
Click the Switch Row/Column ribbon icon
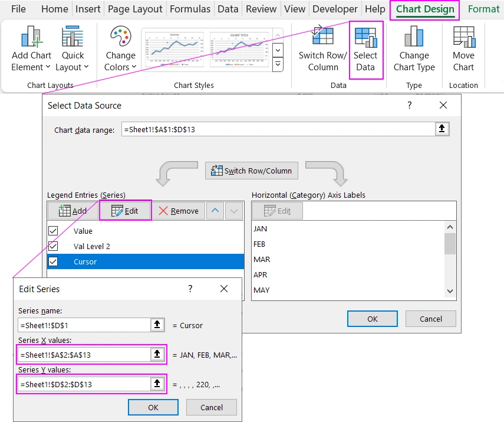pyautogui.click(x=322, y=50)
